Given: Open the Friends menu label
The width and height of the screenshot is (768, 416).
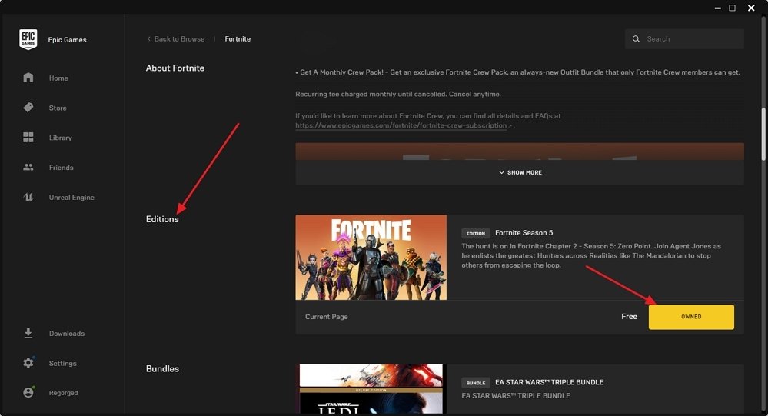Looking at the screenshot, I should 62,168.
